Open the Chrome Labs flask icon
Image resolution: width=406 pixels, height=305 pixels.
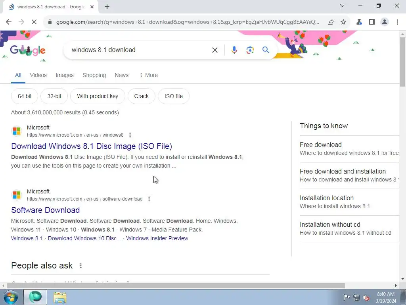(359, 22)
